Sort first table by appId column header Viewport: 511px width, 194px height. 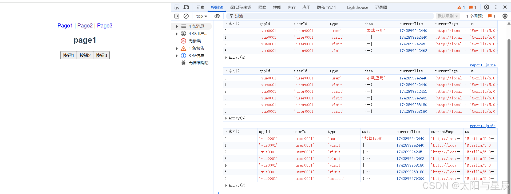click(275, 24)
